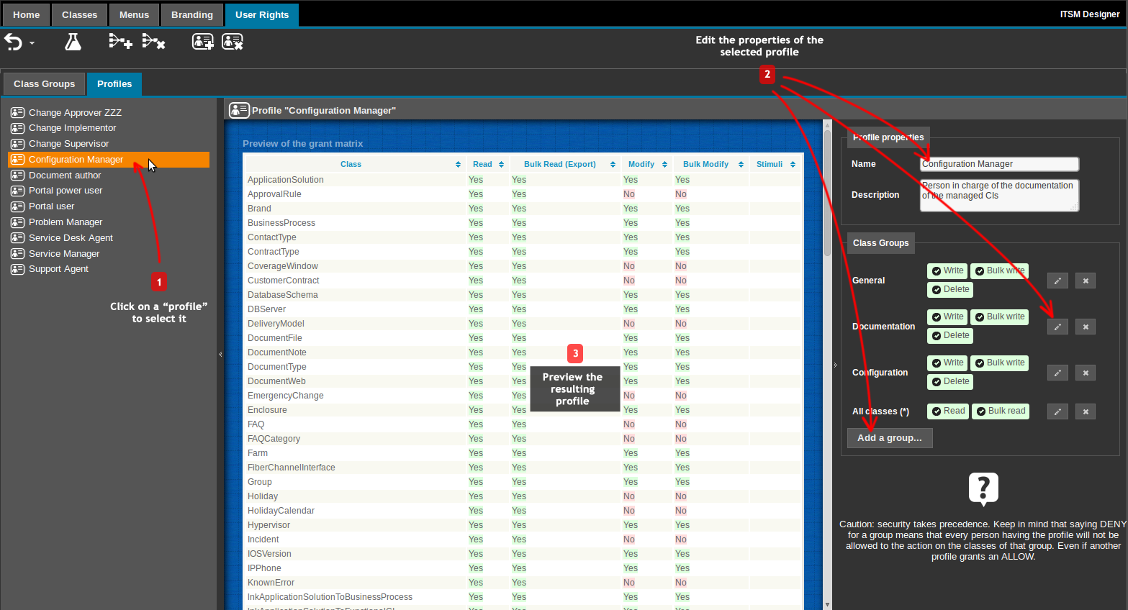Click the help question mark icon

983,489
